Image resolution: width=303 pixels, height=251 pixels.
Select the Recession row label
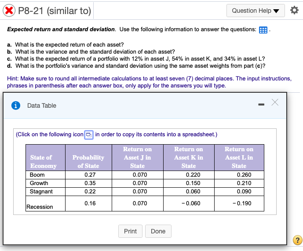pyautogui.click(x=40, y=207)
